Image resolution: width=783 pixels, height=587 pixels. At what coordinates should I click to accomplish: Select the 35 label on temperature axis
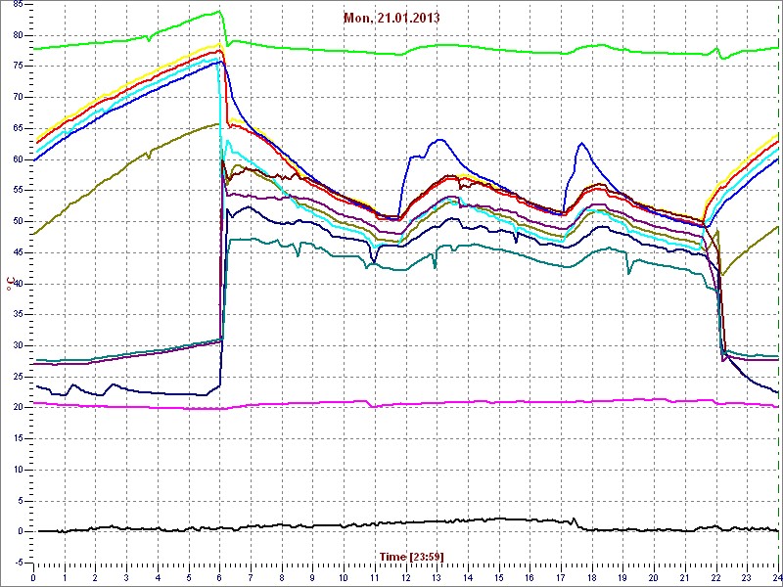18,314
